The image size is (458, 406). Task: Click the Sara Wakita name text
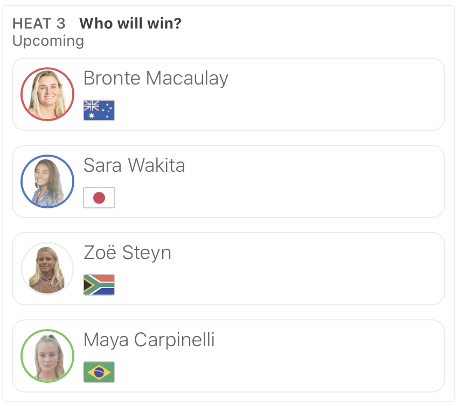134,166
